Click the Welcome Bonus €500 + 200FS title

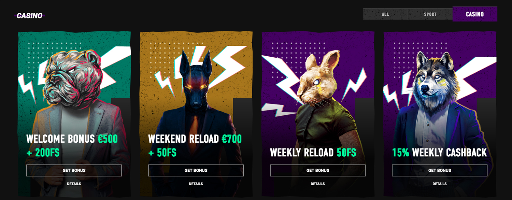tap(72, 146)
